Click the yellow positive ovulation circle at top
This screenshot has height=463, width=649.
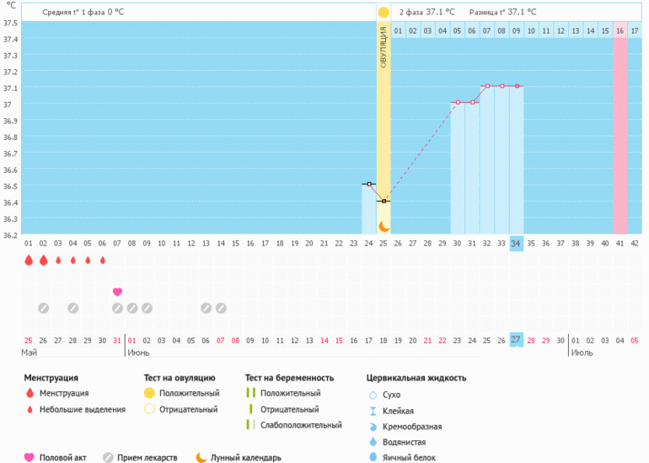pos(383,13)
